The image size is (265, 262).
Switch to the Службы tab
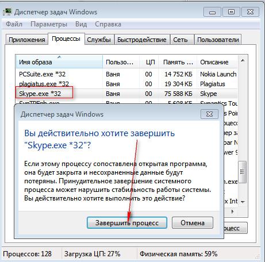(x=99, y=40)
